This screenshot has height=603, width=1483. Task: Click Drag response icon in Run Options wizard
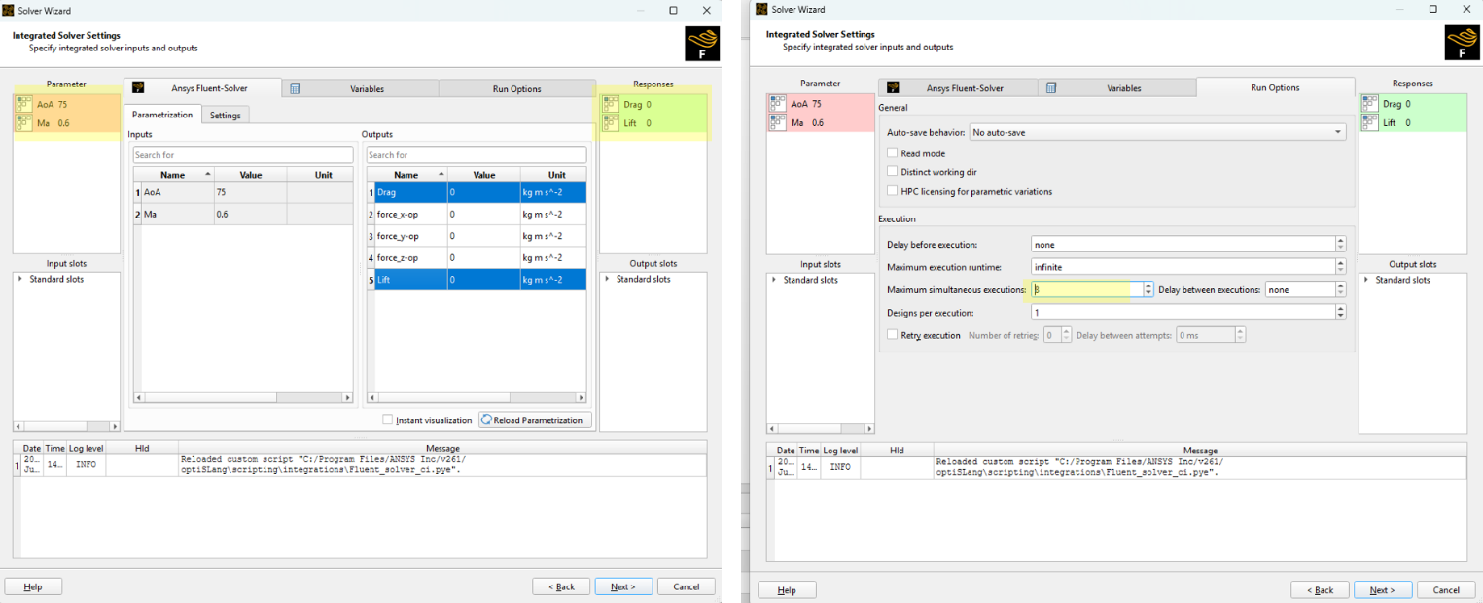(1370, 104)
